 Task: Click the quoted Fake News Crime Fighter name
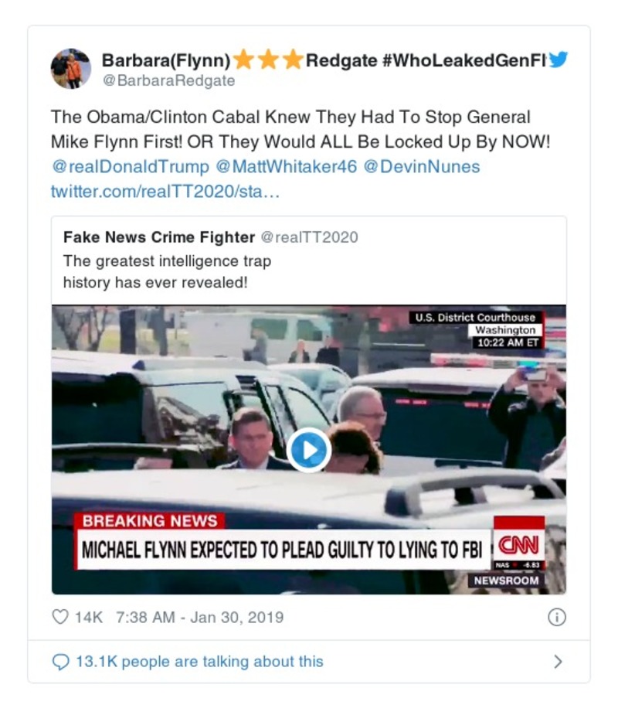(x=159, y=237)
